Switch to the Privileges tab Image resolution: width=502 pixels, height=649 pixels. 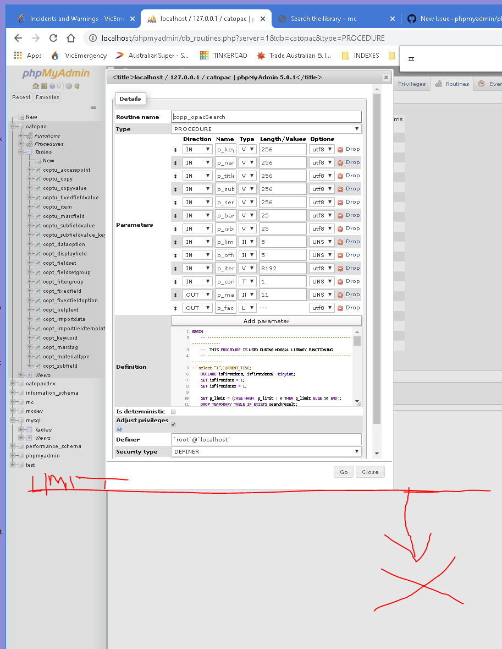411,84
